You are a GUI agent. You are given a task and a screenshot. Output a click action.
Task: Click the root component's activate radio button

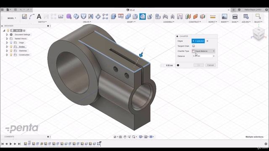(24, 31)
